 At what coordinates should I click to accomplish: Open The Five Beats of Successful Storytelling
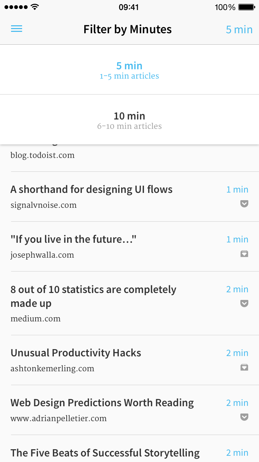[x=105, y=453]
